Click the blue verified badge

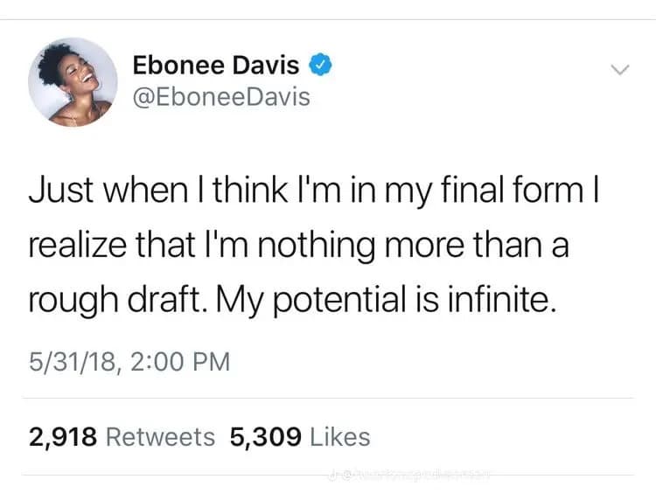click(318, 65)
